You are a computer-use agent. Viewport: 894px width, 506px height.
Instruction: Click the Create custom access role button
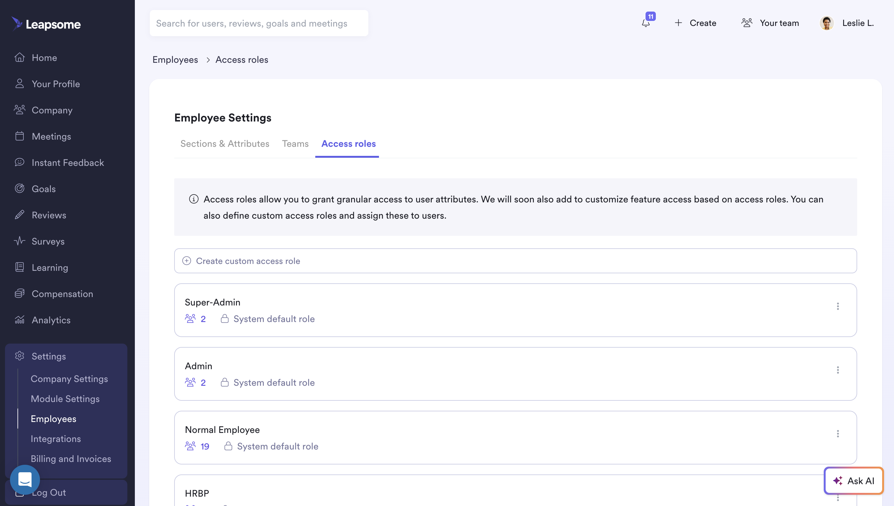tap(515, 260)
